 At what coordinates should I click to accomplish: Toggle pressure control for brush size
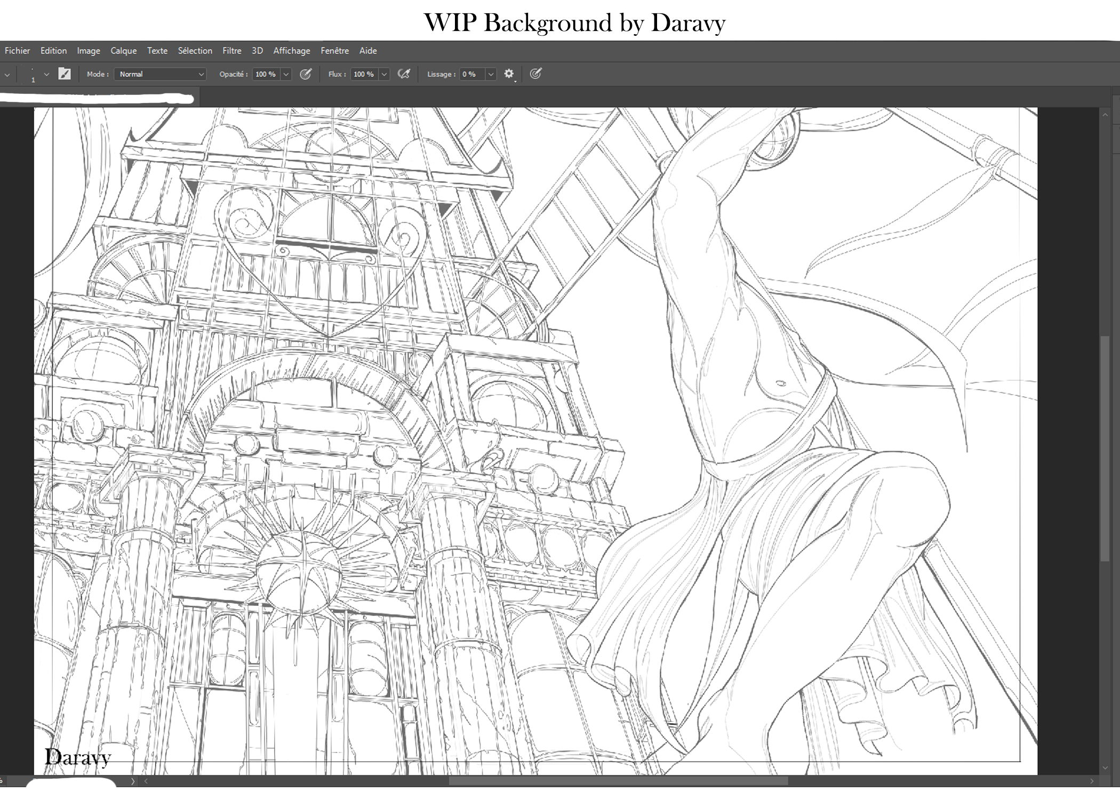(x=535, y=74)
